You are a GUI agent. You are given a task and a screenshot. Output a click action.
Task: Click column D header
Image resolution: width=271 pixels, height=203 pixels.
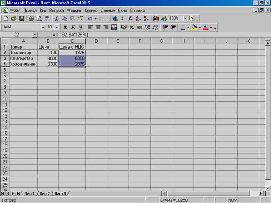point(94,41)
